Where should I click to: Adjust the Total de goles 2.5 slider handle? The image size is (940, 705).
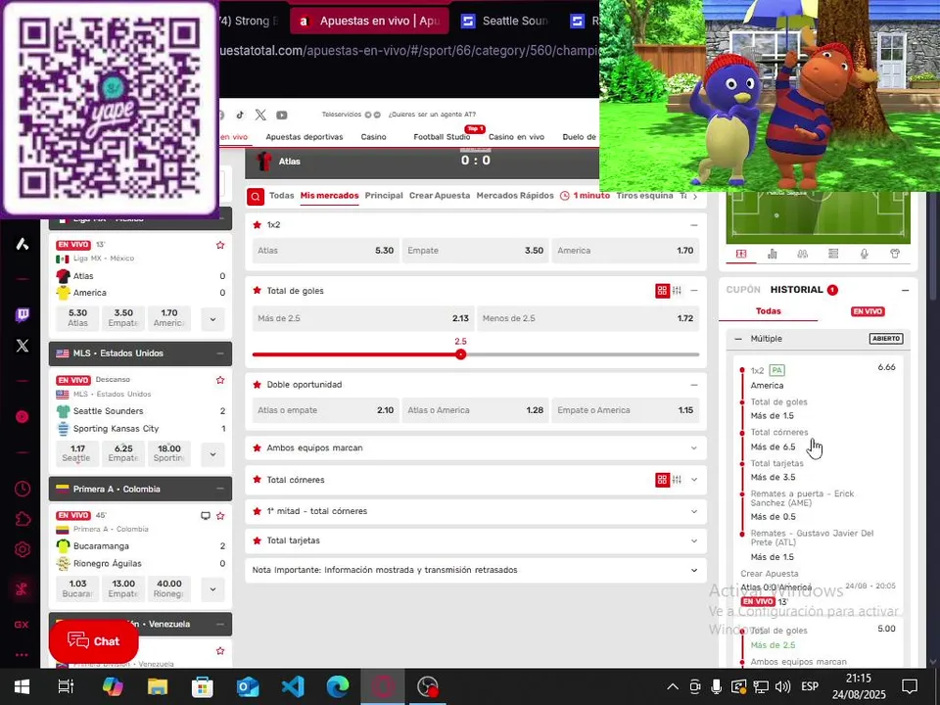[x=460, y=354]
